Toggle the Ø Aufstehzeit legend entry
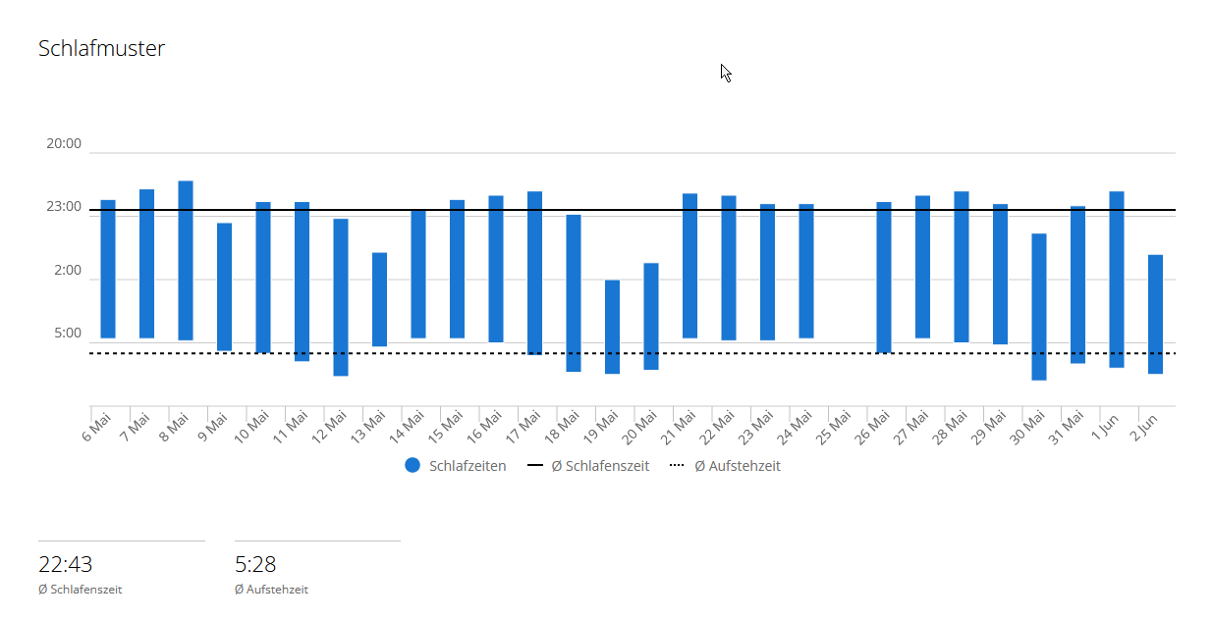 point(725,466)
